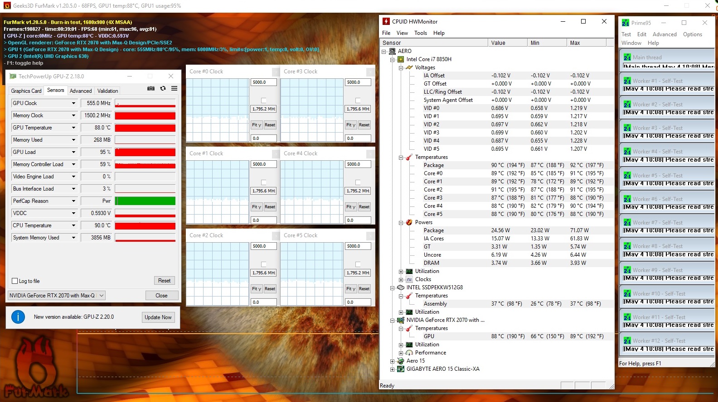Click the Prime95 Main thread window icon
718x402 pixels.
point(627,57)
